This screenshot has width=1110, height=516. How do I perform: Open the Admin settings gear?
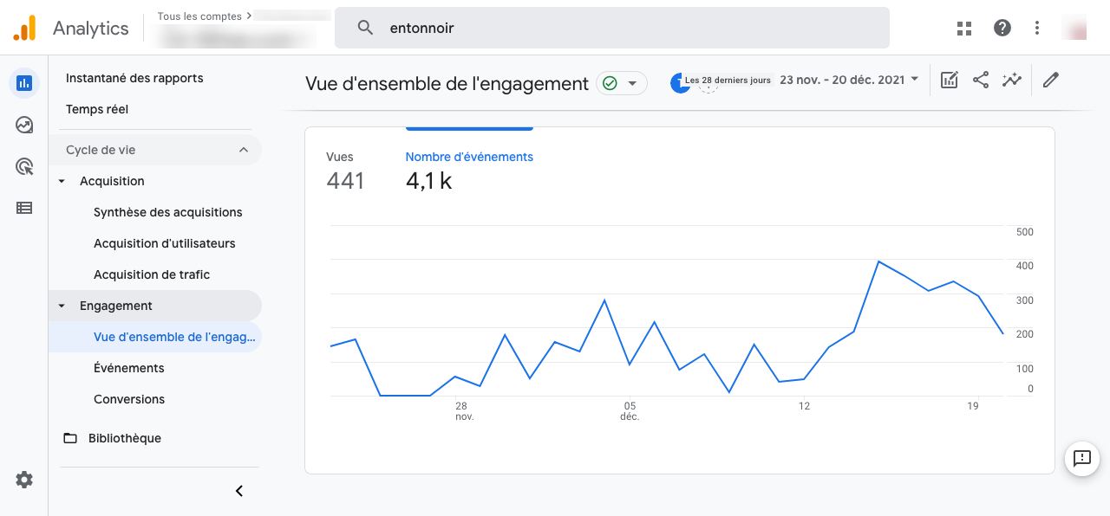(24, 480)
